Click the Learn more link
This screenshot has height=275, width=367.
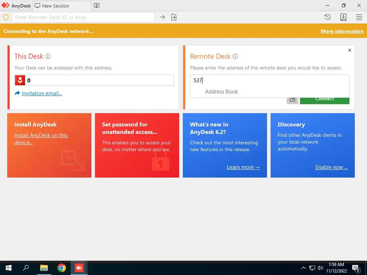tap(243, 167)
